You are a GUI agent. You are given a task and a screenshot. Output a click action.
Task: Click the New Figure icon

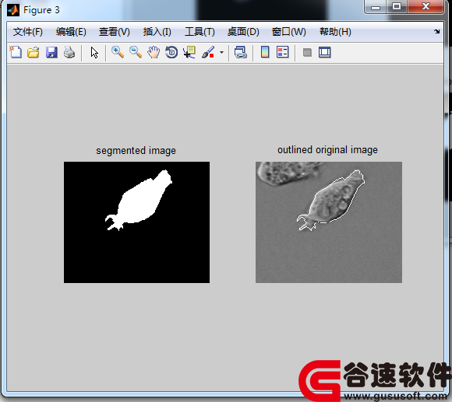[x=16, y=52]
